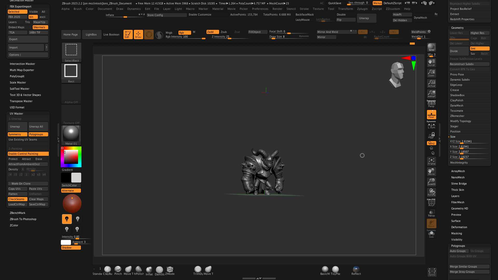
Task: Expand the Deformation subpalette
Action: (459, 227)
